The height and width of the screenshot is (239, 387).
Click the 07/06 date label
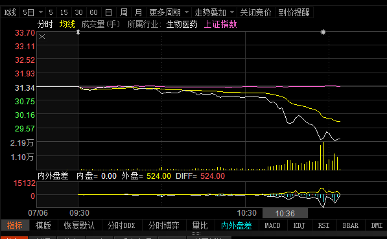pyautogui.click(x=38, y=213)
